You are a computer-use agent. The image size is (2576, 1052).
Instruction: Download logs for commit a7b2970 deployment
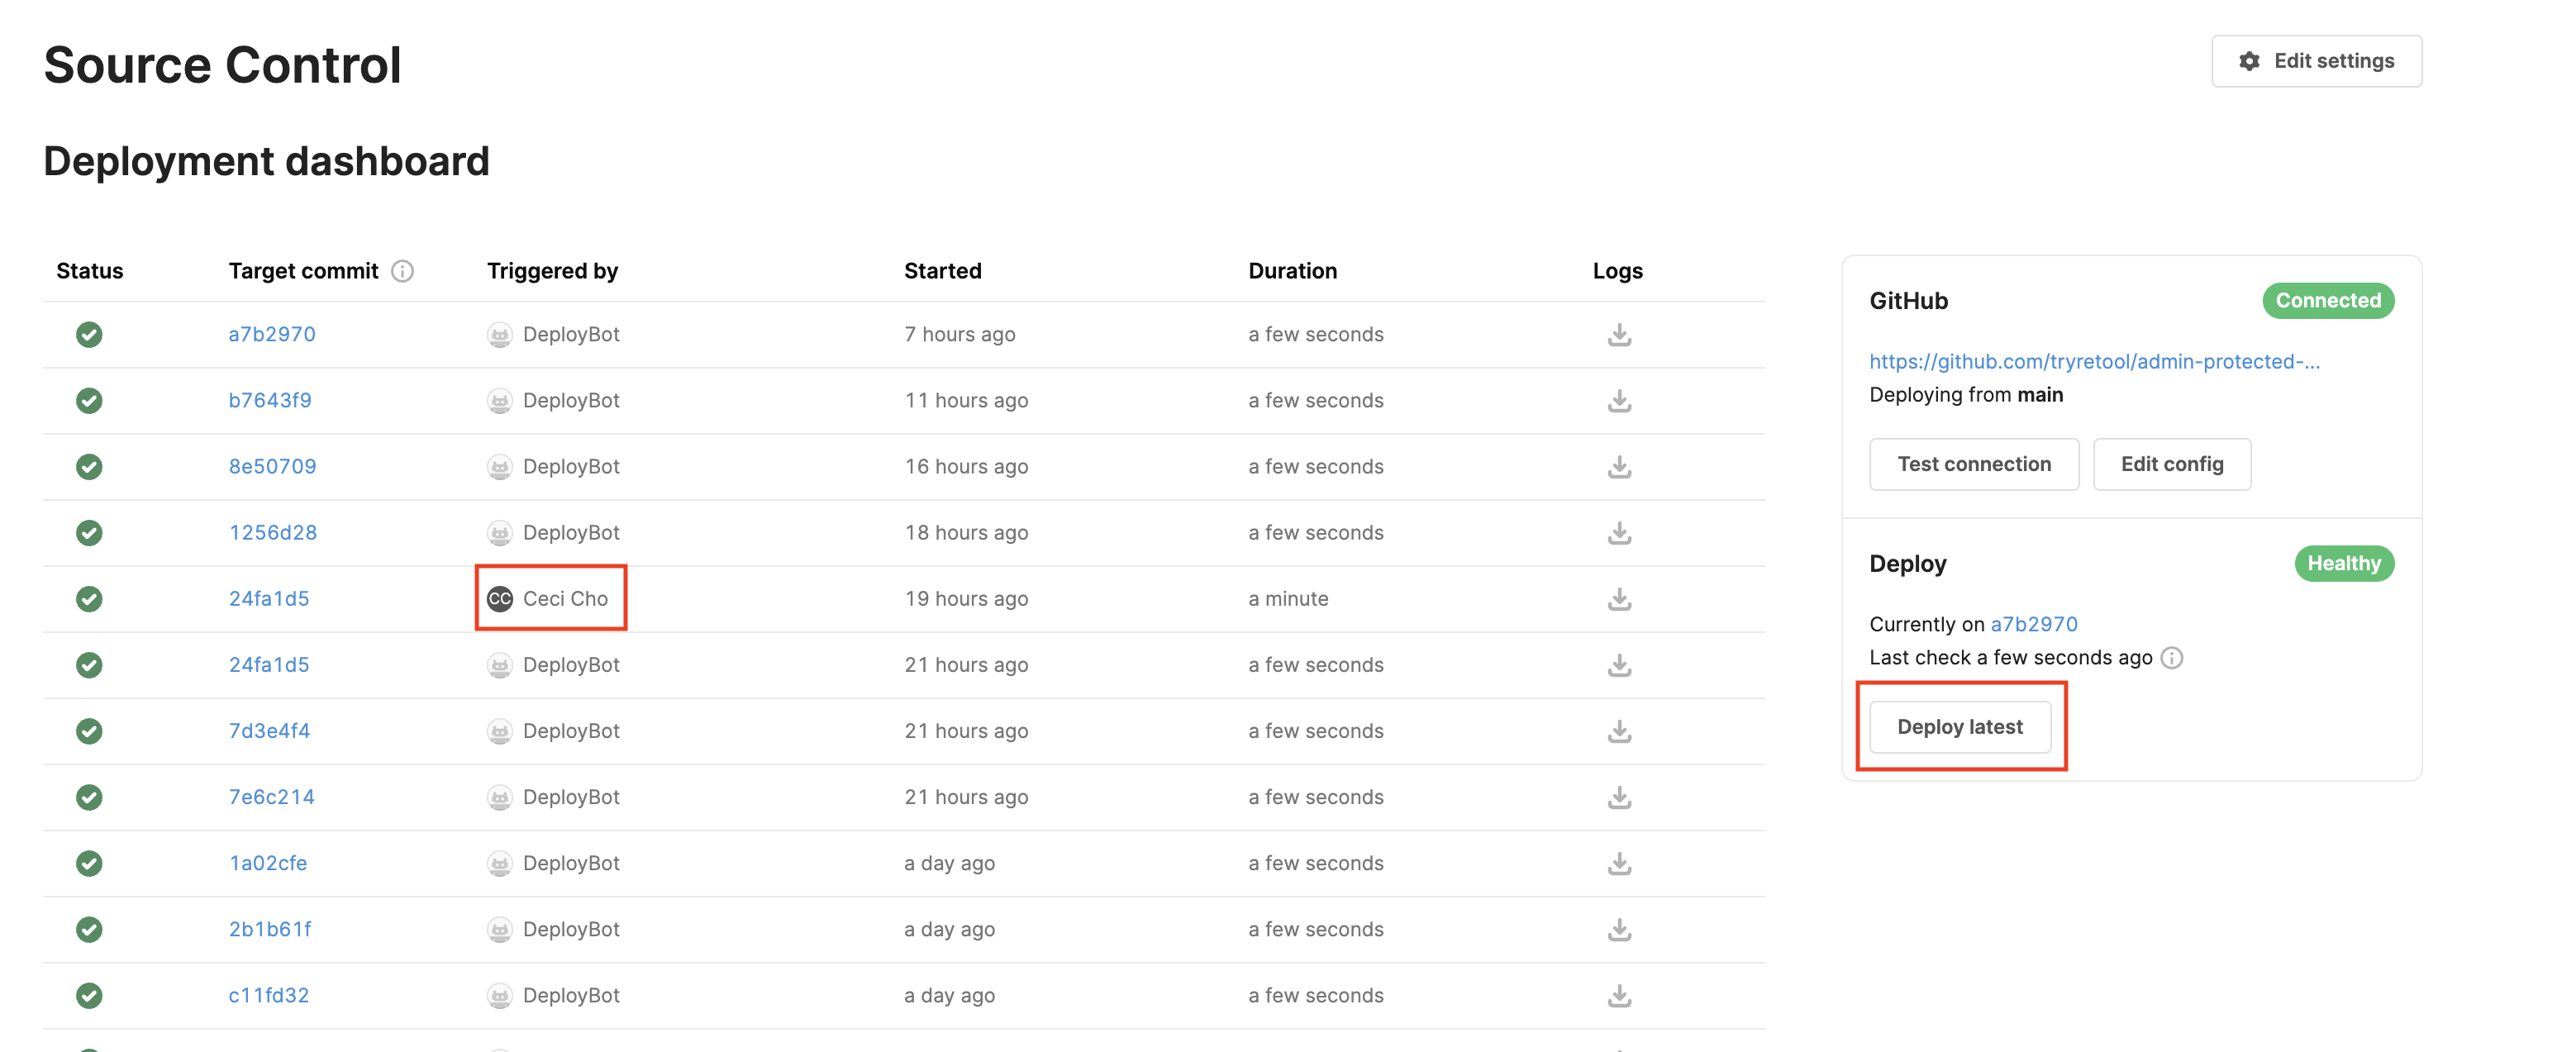coord(1619,335)
